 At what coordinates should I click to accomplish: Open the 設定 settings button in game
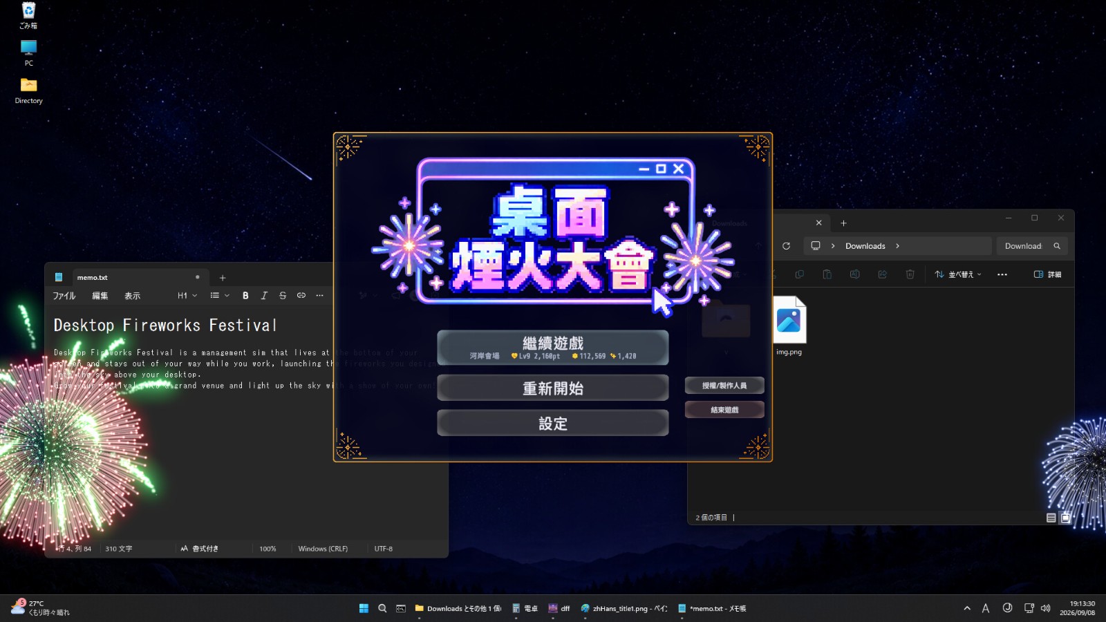tap(552, 423)
